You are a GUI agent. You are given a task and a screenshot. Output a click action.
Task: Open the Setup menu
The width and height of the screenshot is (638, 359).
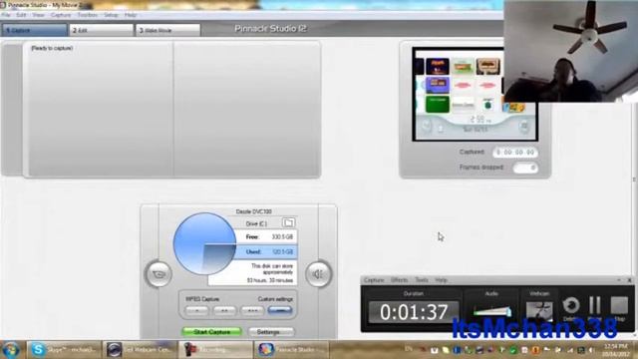click(111, 15)
